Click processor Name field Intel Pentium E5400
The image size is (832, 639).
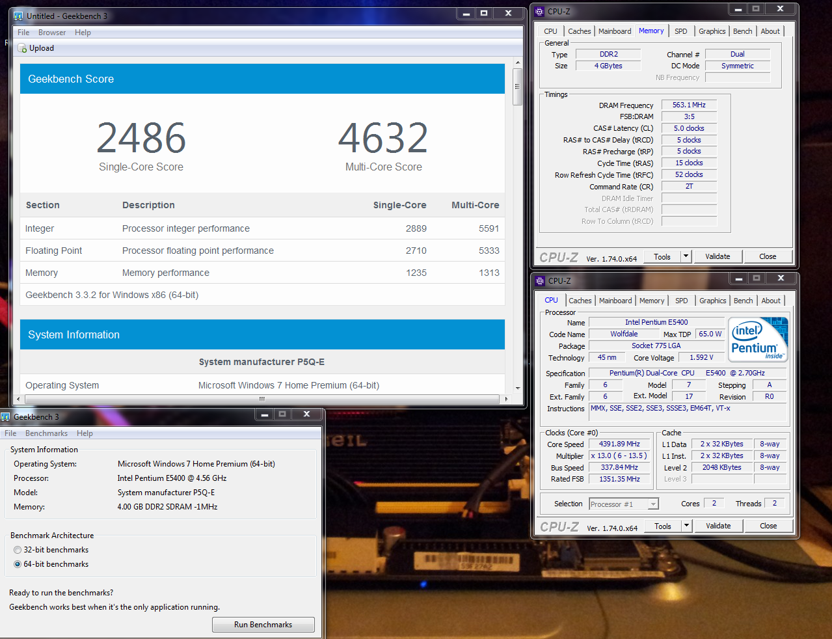pyautogui.click(x=656, y=322)
